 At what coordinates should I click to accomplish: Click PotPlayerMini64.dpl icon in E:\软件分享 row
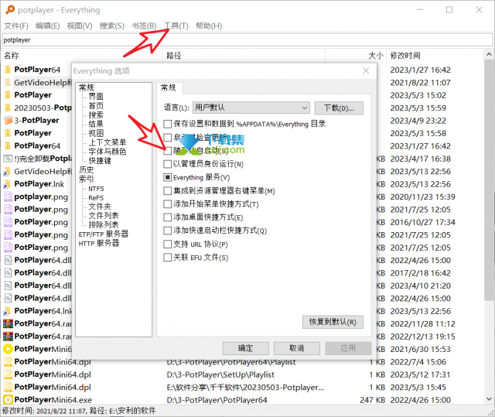tap(8, 387)
